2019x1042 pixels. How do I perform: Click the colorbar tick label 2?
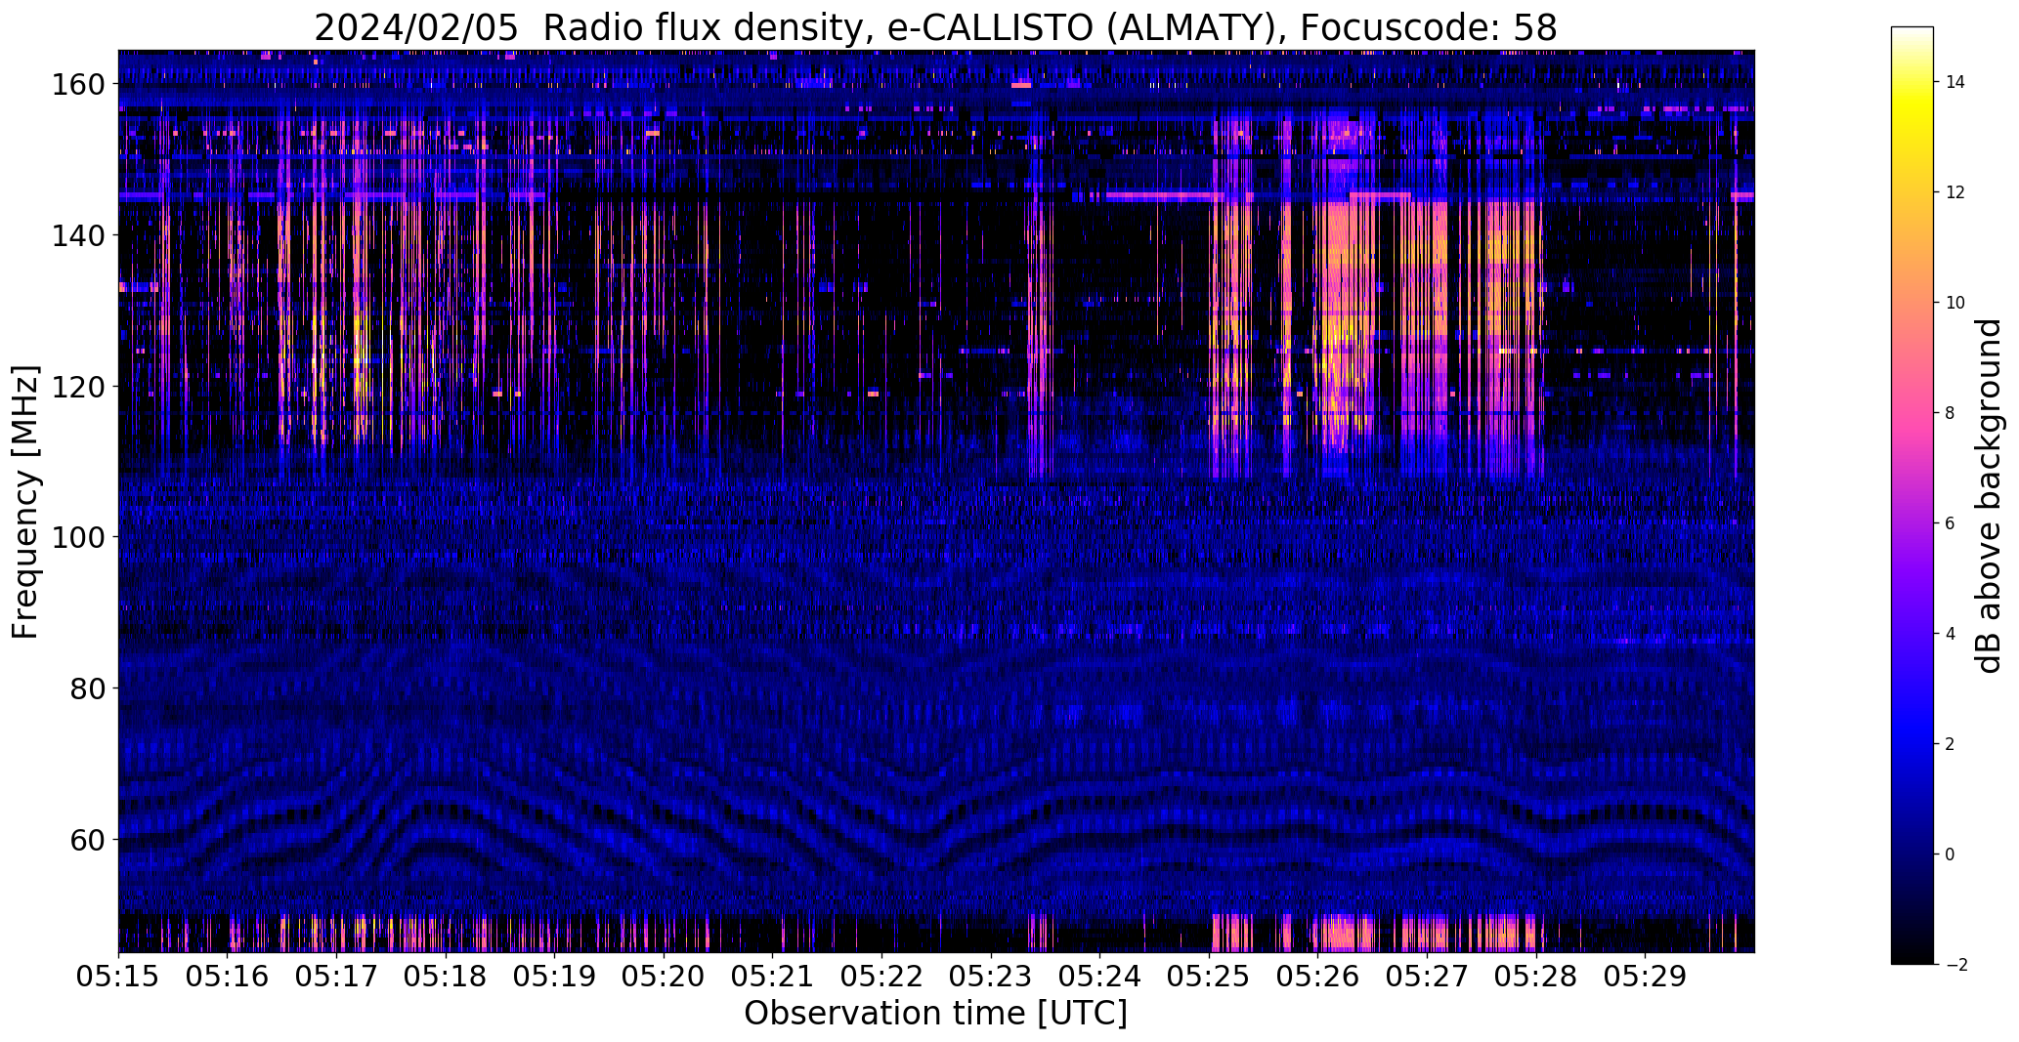tap(1951, 744)
